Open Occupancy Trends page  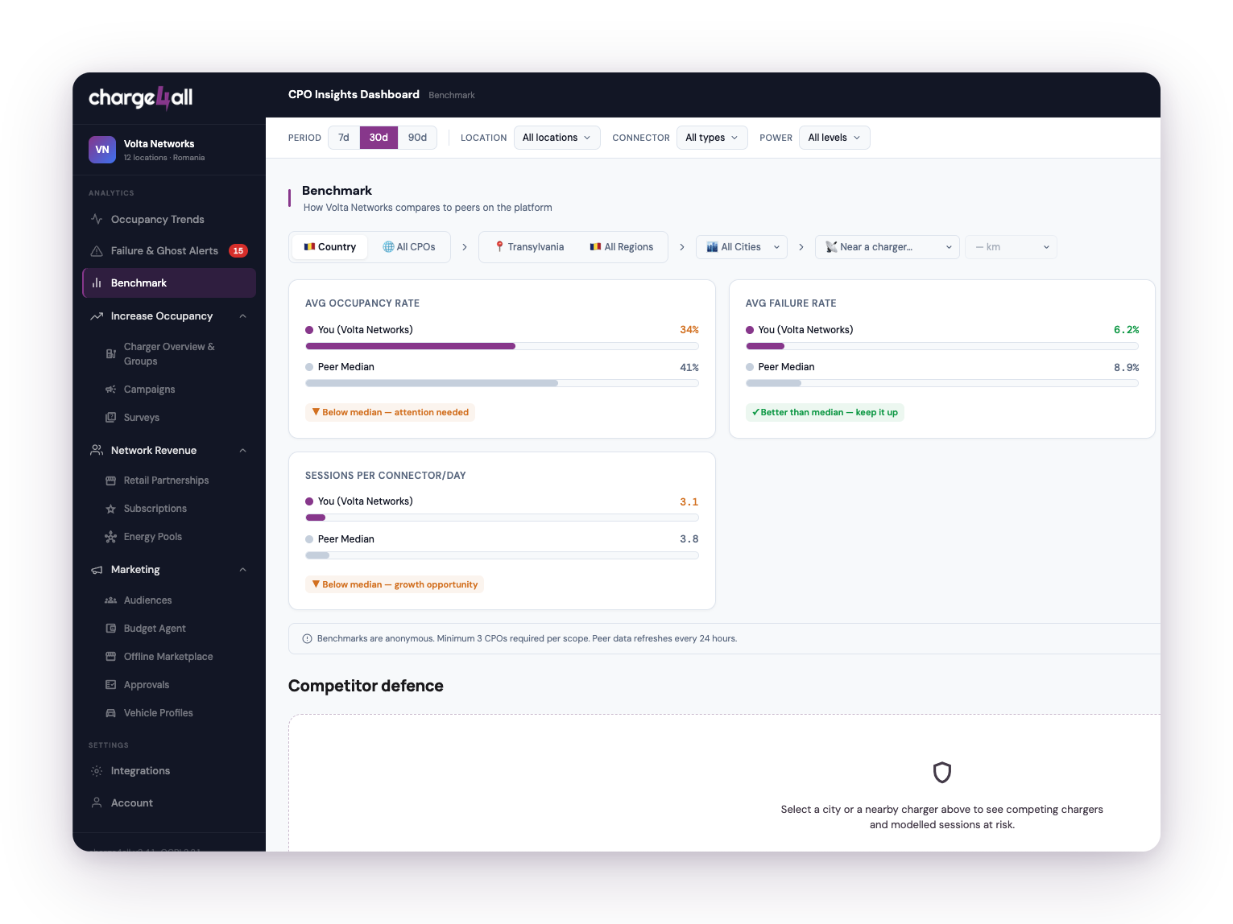pos(169,219)
